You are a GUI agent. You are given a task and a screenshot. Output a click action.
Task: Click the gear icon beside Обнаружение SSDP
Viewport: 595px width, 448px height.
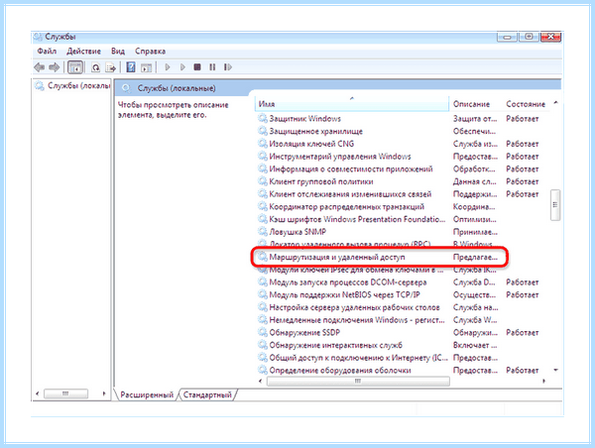tap(263, 333)
